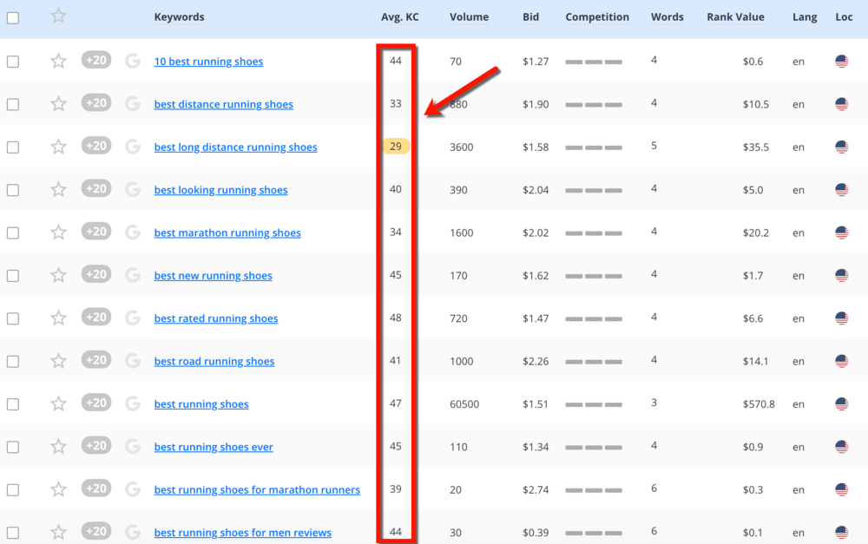Click the +20 badge for best marathon running shoes
868x544 pixels.
tap(95, 232)
